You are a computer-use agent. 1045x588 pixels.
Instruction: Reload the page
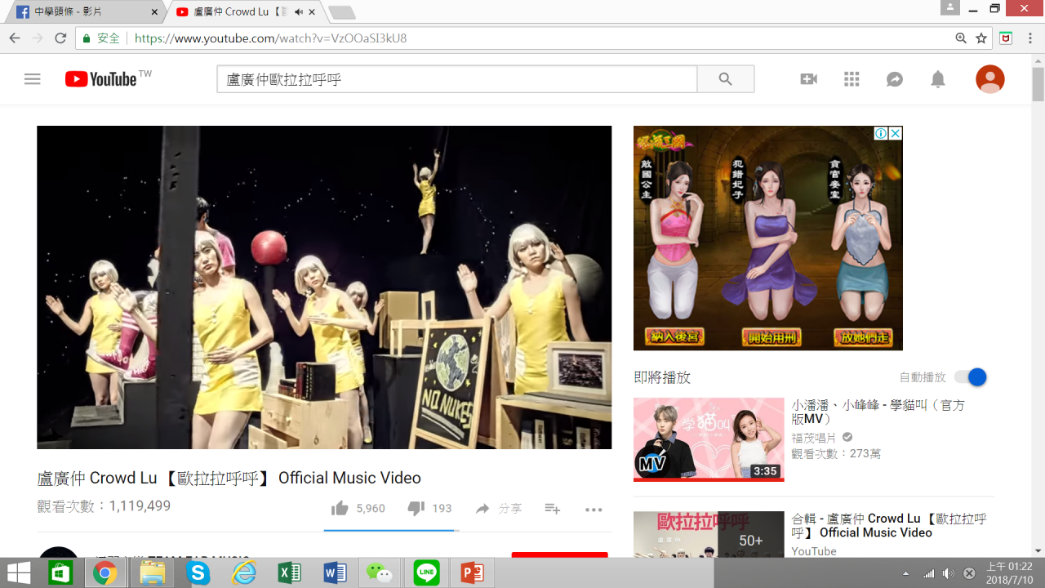click(x=60, y=38)
